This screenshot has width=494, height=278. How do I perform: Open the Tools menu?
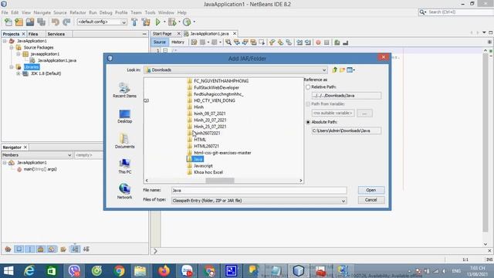[150, 12]
